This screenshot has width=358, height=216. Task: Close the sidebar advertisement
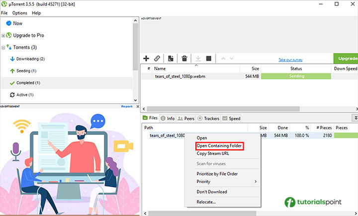coord(138,107)
